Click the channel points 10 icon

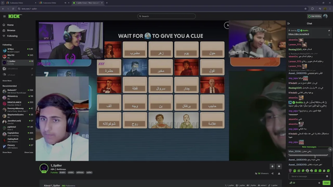pos(292,183)
